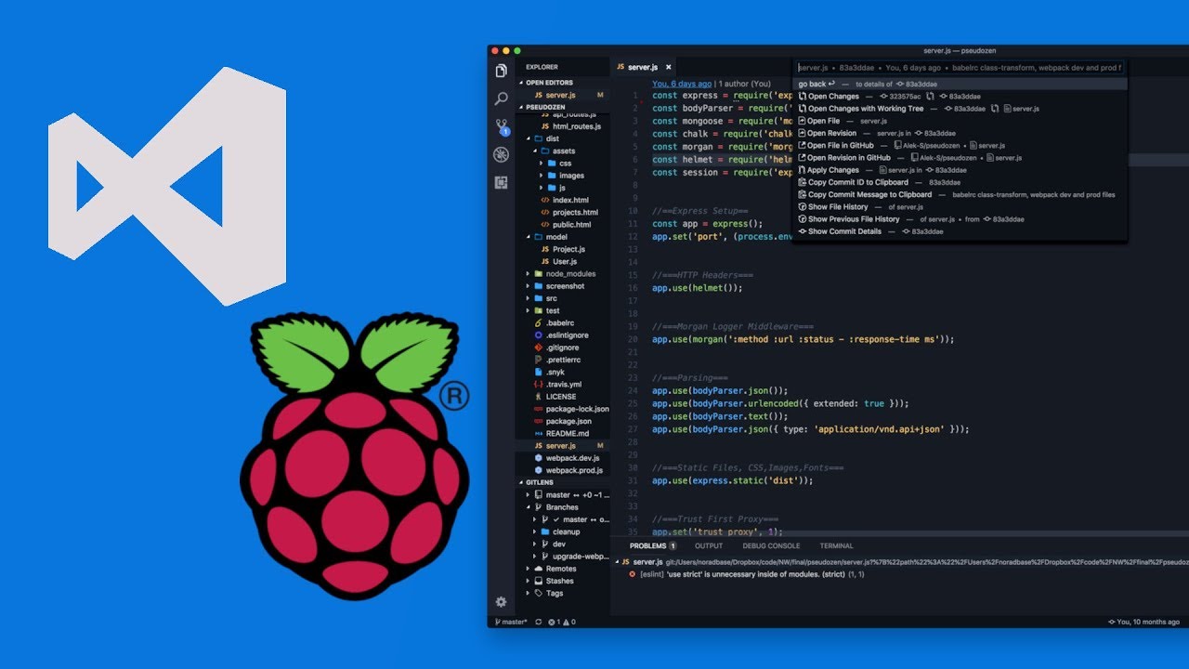Collapse the assets folder
The image size is (1189, 669).
tap(562, 151)
